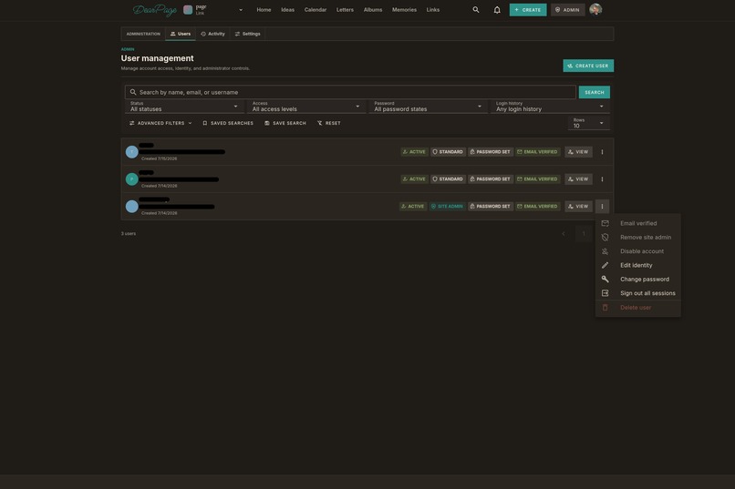Select Disable account menu entry
The image size is (735, 489).
tap(638, 251)
